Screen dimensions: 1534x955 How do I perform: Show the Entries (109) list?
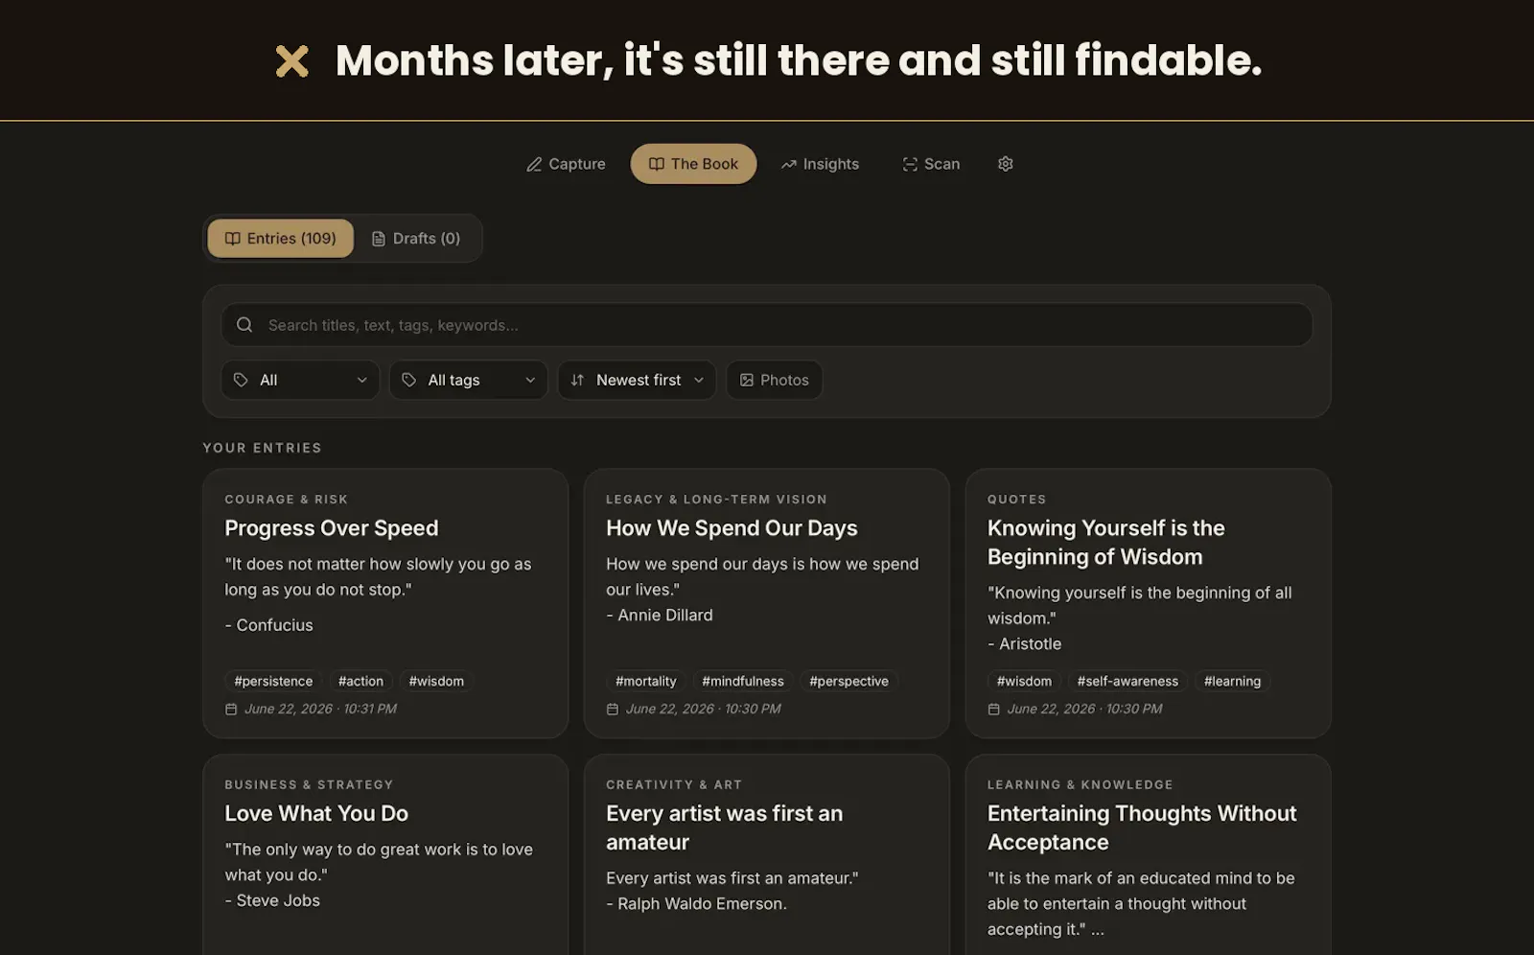click(x=281, y=239)
